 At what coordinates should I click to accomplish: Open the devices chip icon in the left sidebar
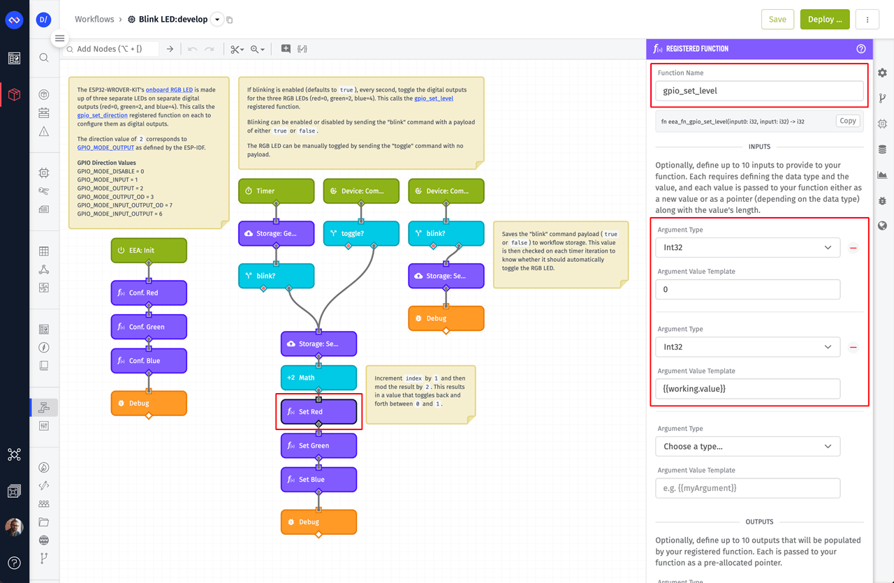(44, 172)
